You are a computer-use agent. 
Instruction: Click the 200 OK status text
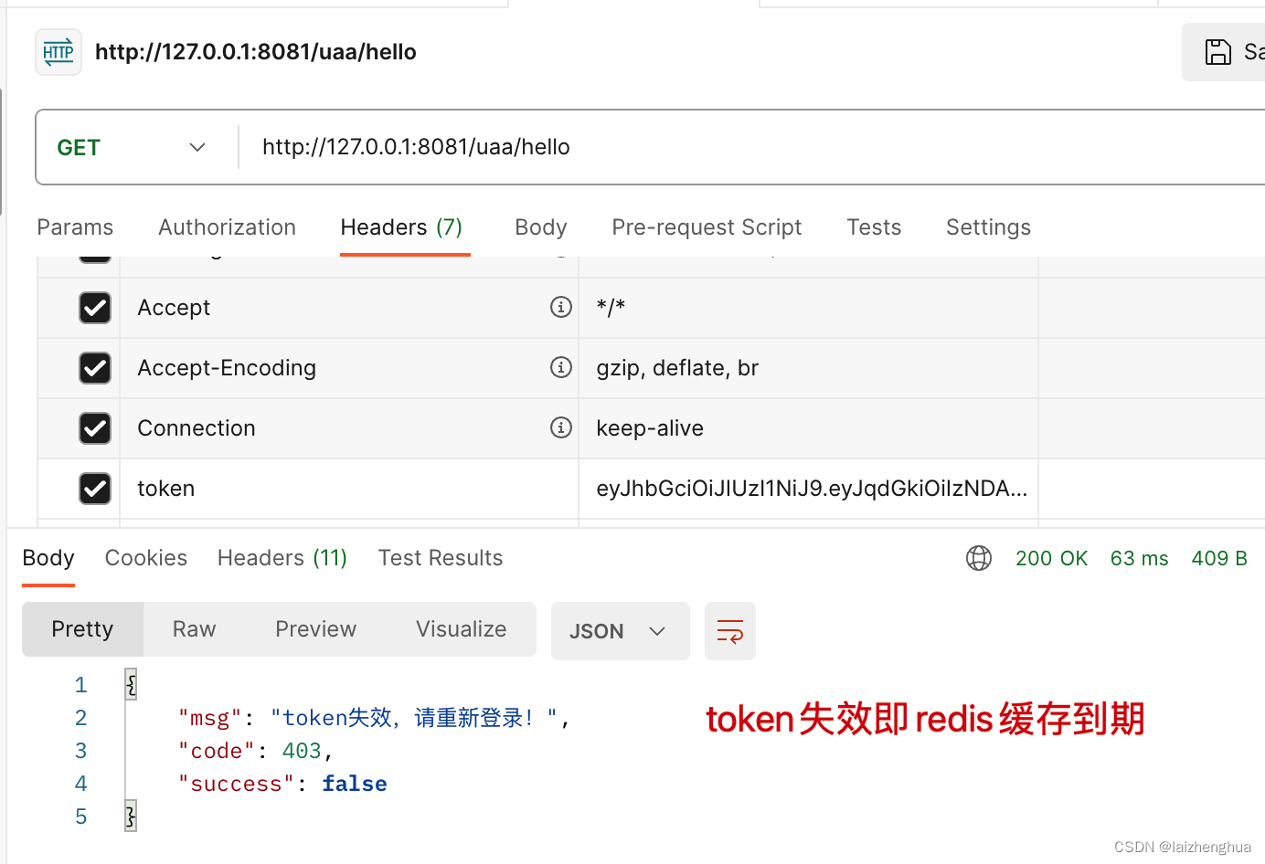coord(1051,558)
